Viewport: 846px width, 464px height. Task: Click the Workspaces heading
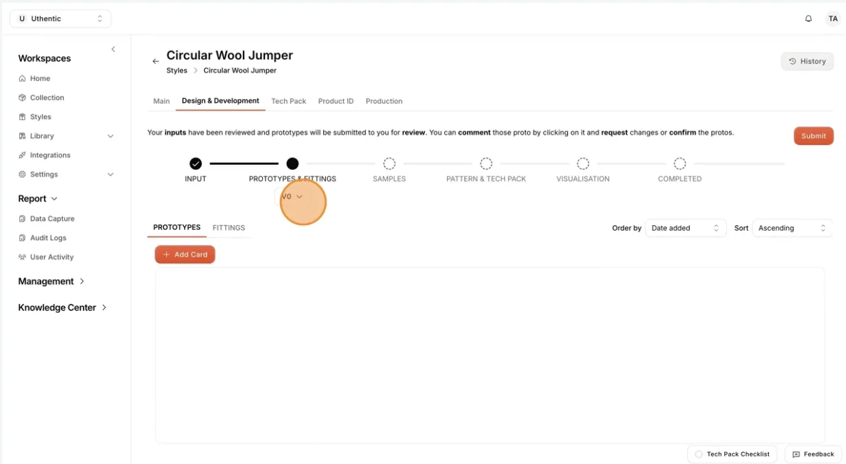pyautogui.click(x=44, y=59)
